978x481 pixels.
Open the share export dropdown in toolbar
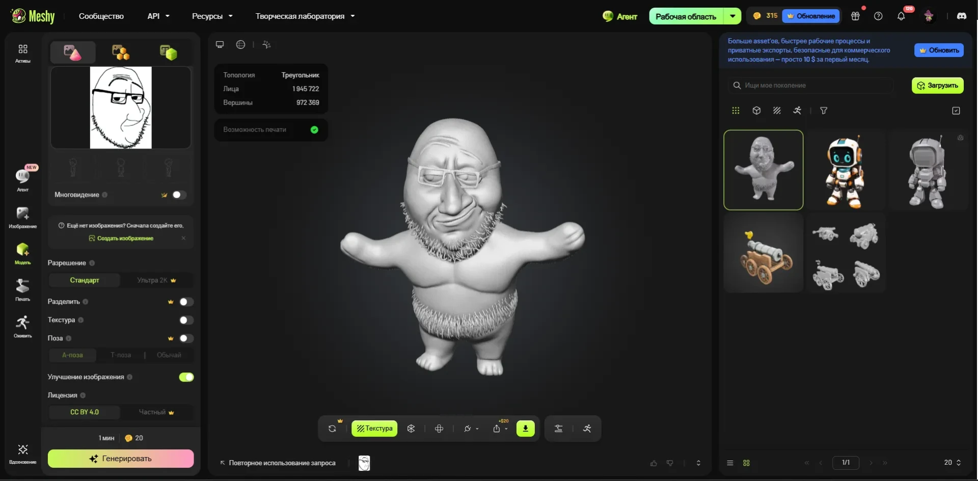click(500, 429)
